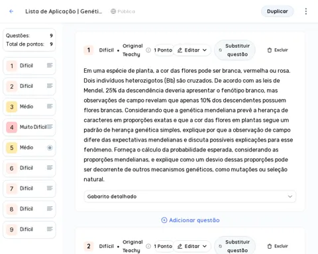Image resolution: width=318 pixels, height=254 pixels.
Task: Click the 1 Ponto badge of question 2
Action: pyautogui.click(x=163, y=246)
